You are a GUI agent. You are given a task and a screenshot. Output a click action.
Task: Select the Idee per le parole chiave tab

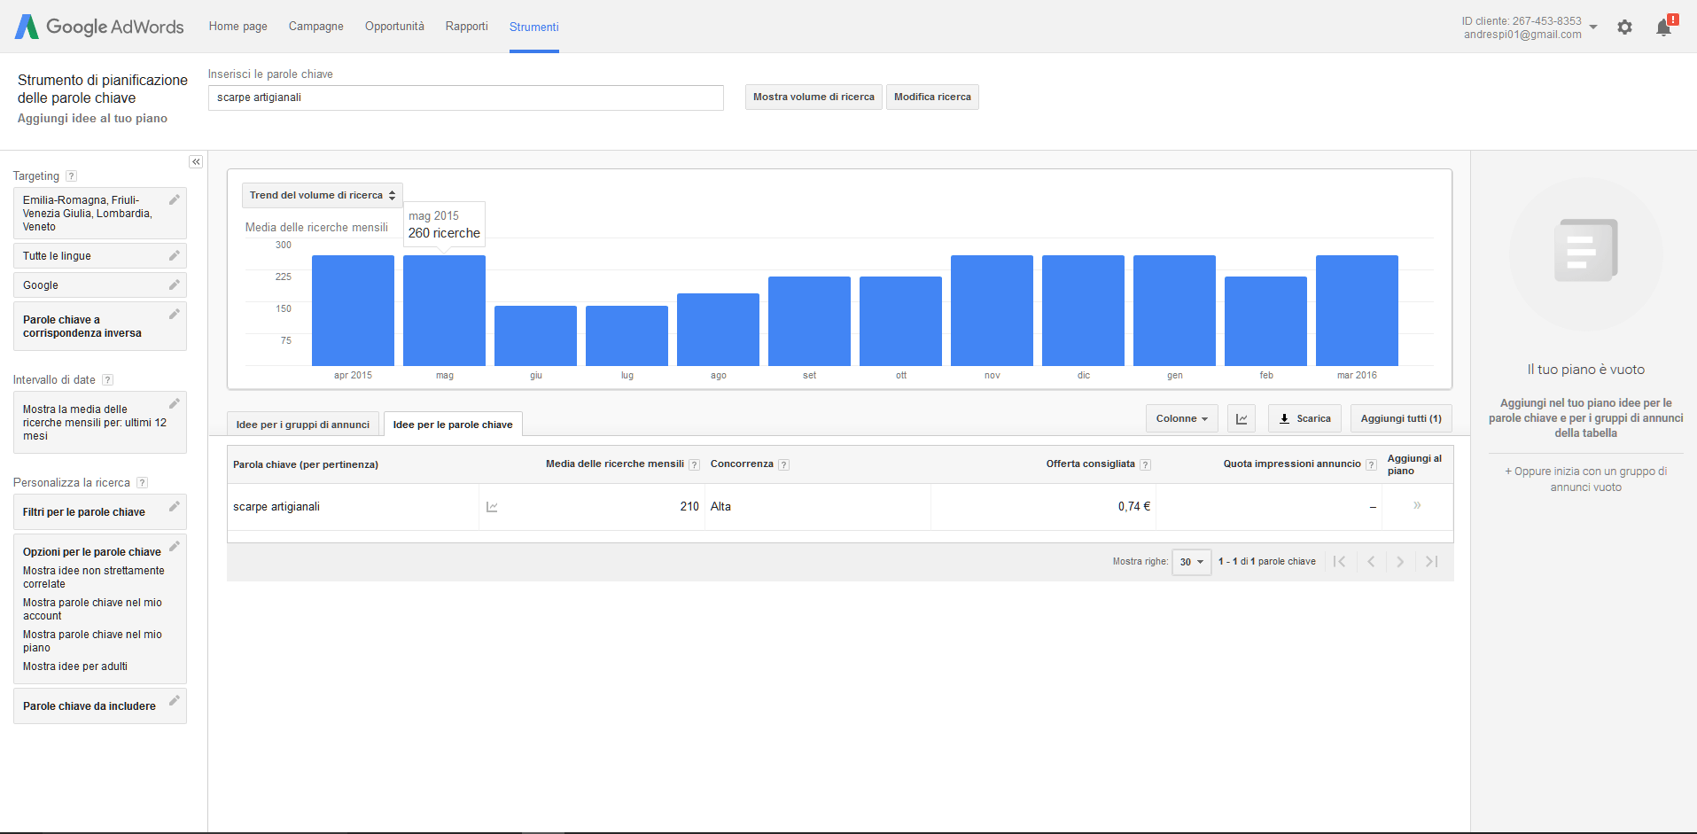[x=453, y=425]
